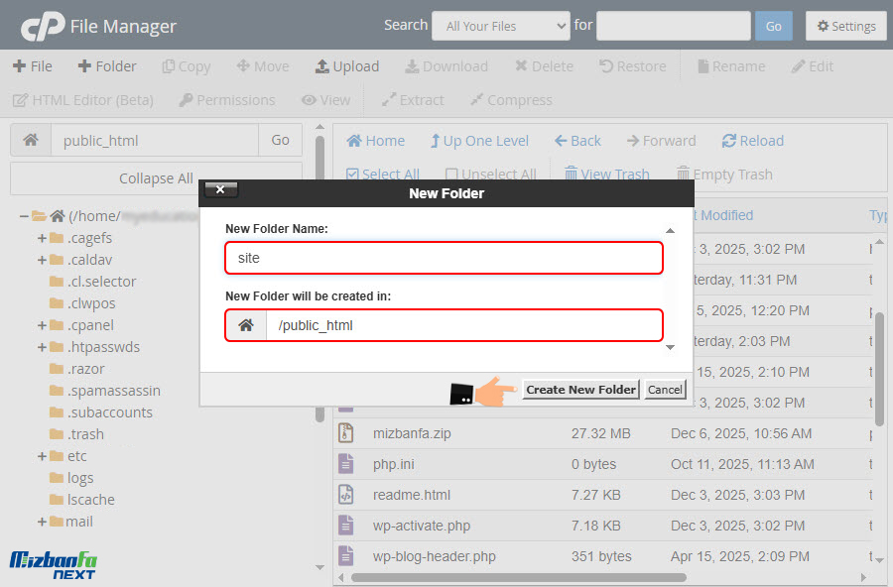Image resolution: width=893 pixels, height=587 pixels.
Task: Go Up One Level in the directory
Action: point(436,141)
